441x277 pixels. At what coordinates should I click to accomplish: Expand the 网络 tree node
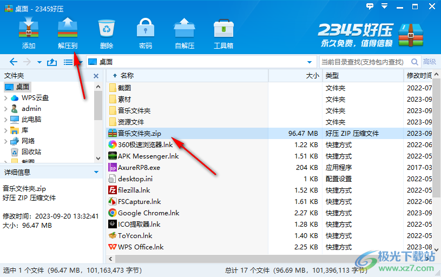(5, 141)
